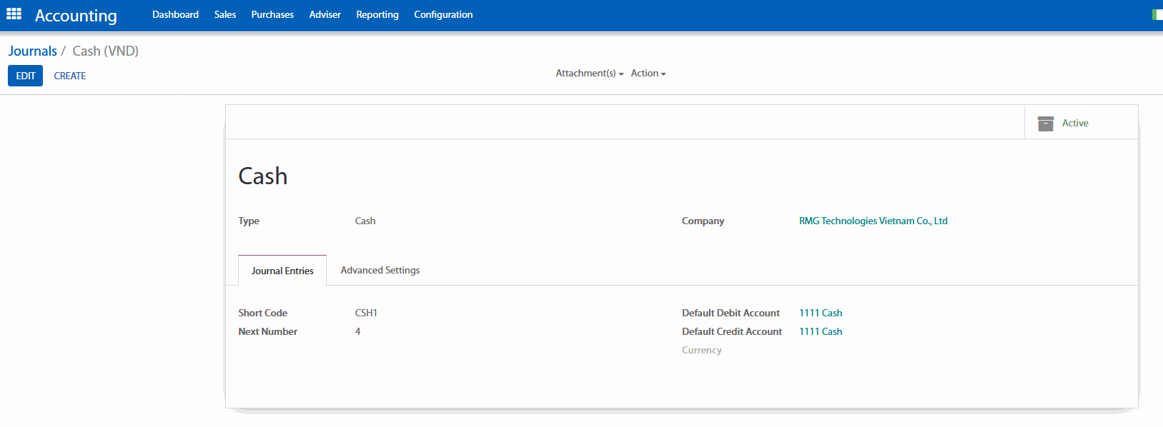Go back to the Journals breadcrumb
The height and width of the screenshot is (427, 1163).
coord(33,51)
